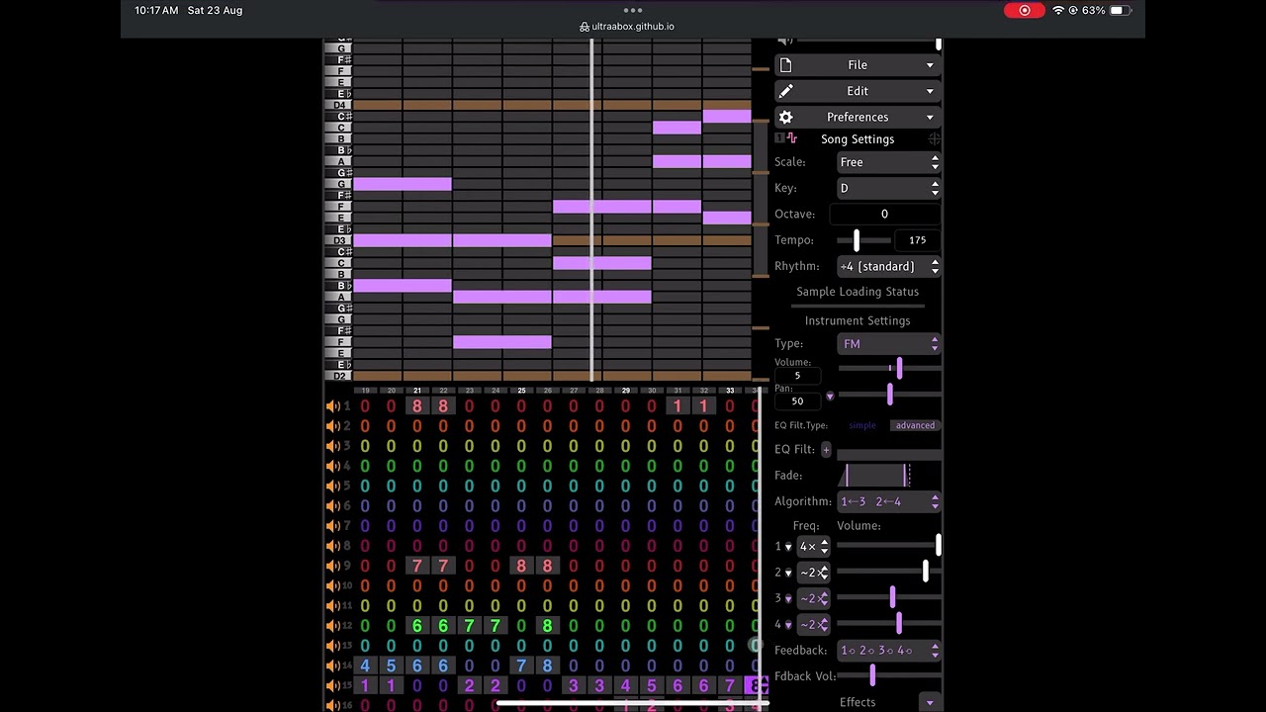This screenshot has height=712, width=1266.
Task: Open the Rhythm dropdown showing ÷4 (standard)
Action: click(x=888, y=266)
